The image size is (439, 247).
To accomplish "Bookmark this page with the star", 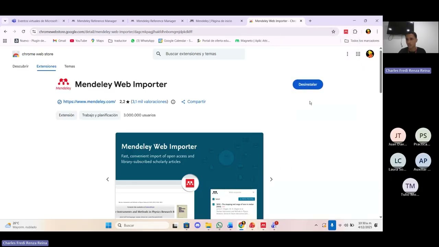I will (x=333, y=32).
